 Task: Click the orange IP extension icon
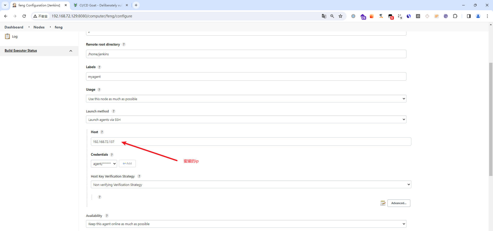pyautogui.click(x=437, y=16)
